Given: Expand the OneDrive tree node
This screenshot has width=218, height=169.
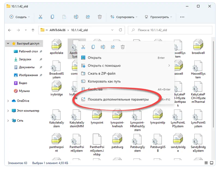Looking at the screenshot, I should click(8, 101).
